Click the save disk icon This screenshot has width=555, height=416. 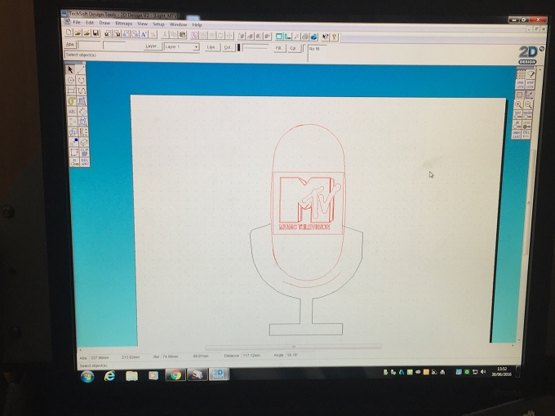tap(96, 33)
